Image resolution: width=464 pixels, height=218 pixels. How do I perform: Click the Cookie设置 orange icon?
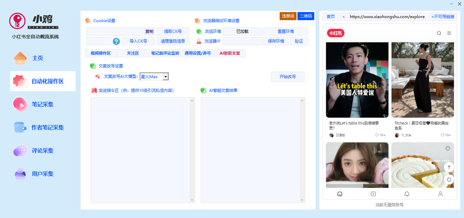tap(88, 21)
